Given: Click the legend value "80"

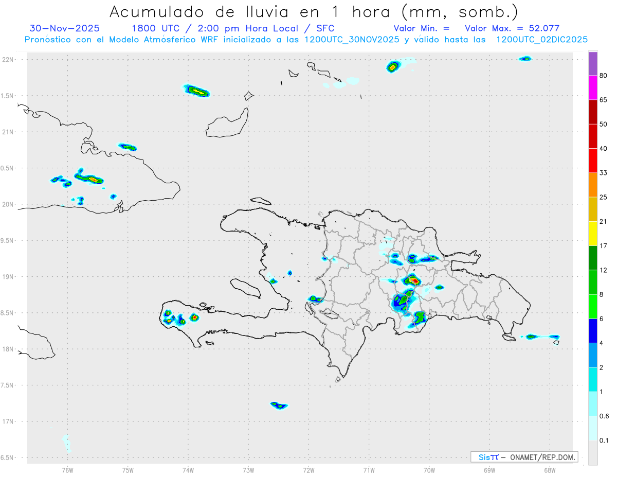Looking at the screenshot, I should (604, 76).
